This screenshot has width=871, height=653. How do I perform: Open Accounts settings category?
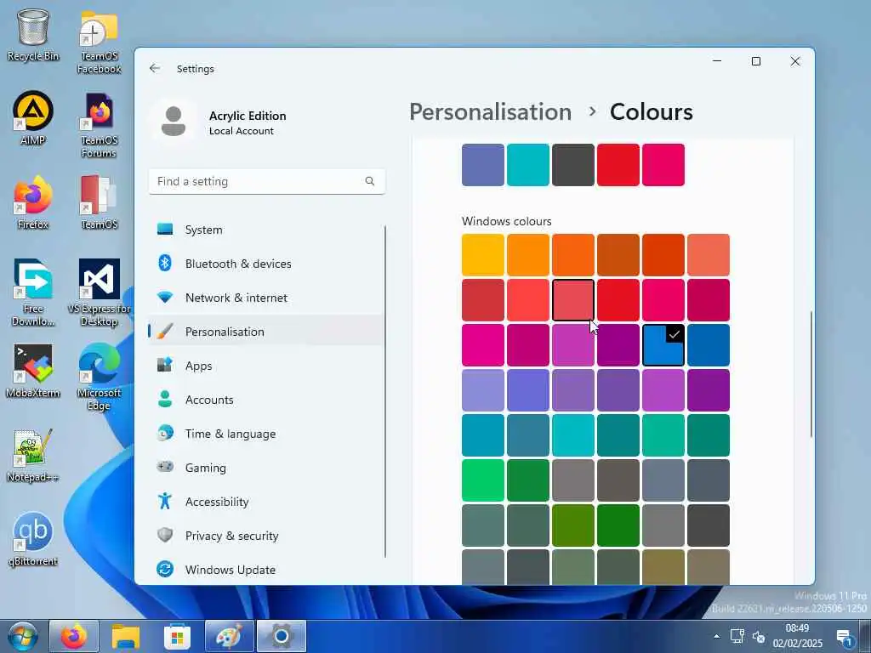click(265, 400)
